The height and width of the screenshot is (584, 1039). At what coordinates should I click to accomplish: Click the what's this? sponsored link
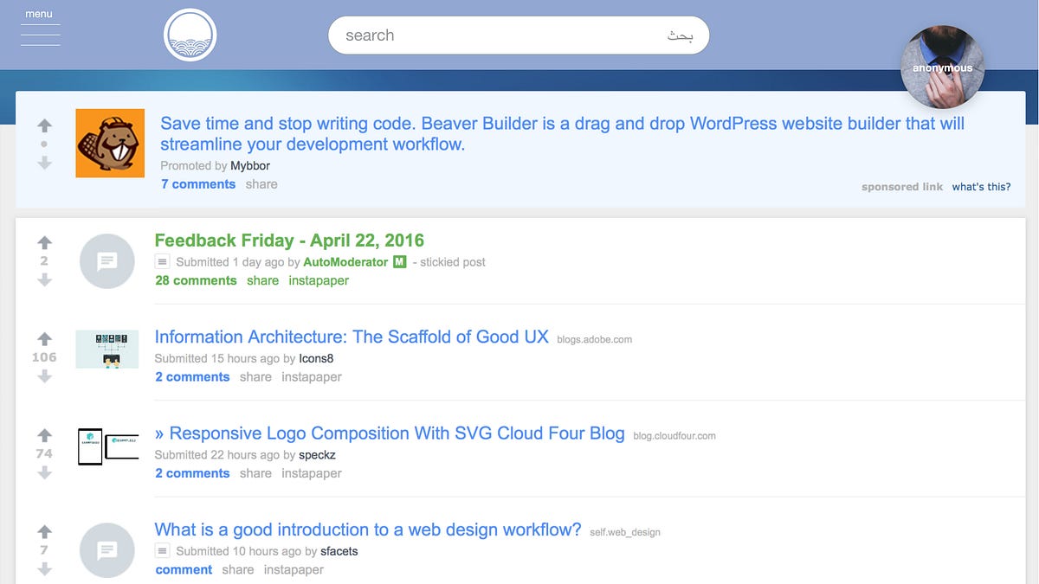(x=981, y=187)
